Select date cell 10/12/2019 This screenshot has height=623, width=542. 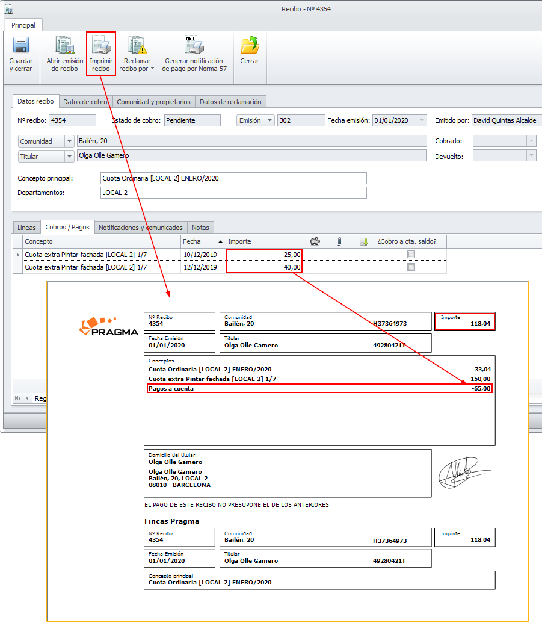(203, 255)
